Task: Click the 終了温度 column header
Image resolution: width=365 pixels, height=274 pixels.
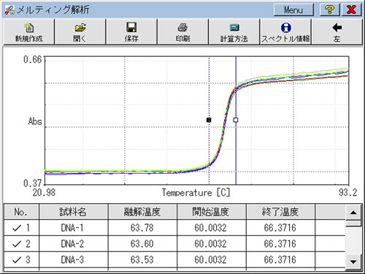Action: [280, 212]
